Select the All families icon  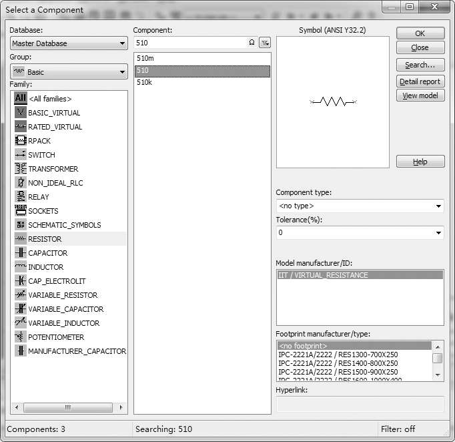pyautogui.click(x=21, y=99)
